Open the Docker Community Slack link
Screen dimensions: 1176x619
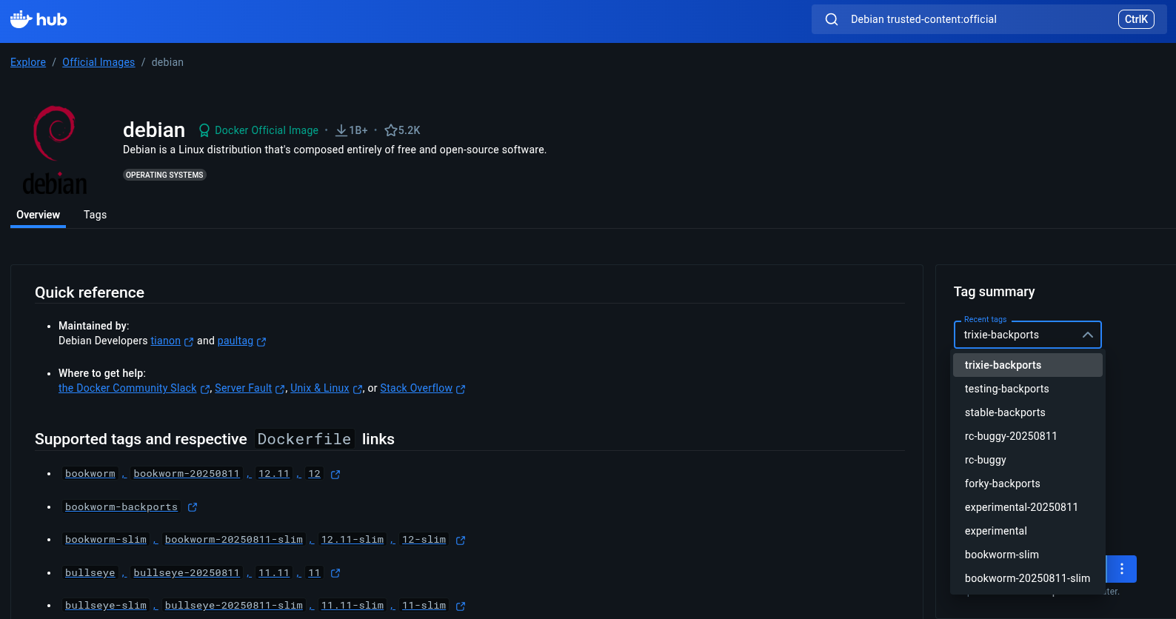pos(127,388)
